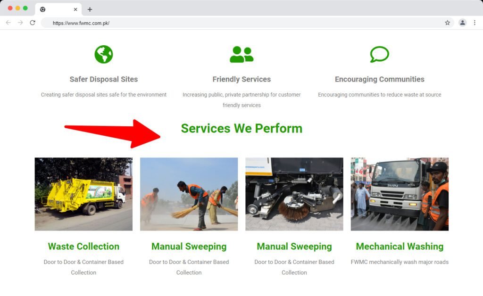Go back to the previous page
Screen dimensions: 483x296
[8, 23]
